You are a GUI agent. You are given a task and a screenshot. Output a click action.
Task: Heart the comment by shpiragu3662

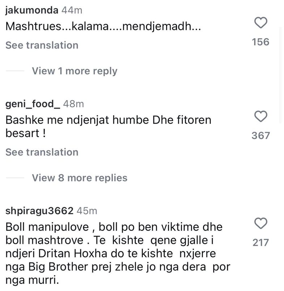coord(261,223)
